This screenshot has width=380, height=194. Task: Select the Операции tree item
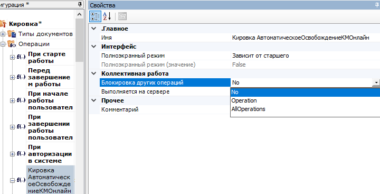34,44
